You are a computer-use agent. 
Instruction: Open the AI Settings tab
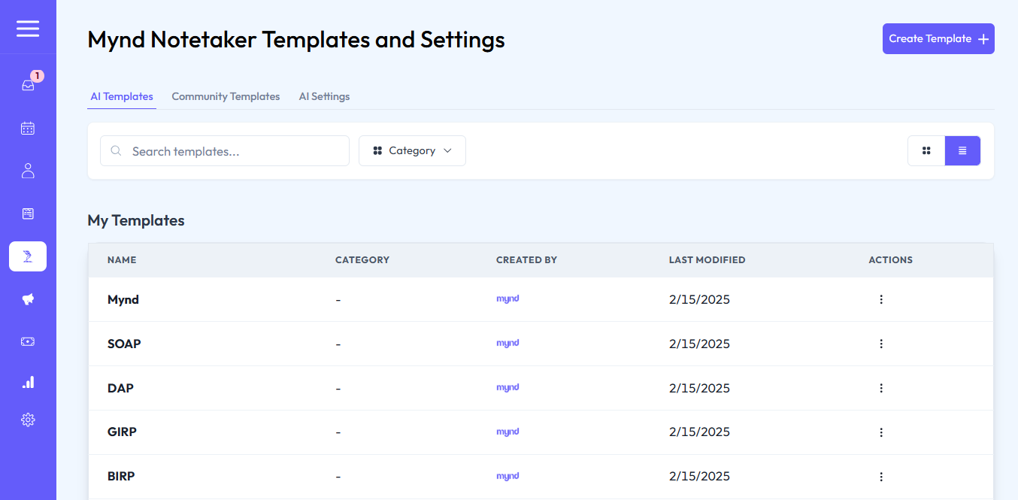tap(324, 96)
